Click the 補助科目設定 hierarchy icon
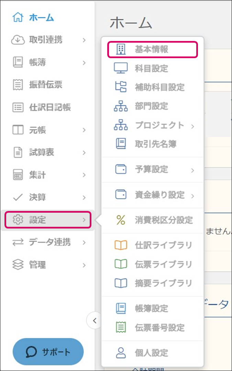The image size is (232, 371). (120, 87)
